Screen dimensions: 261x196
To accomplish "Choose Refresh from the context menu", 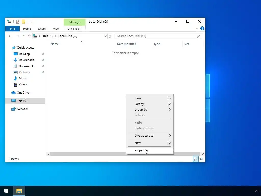I will tap(149, 115).
